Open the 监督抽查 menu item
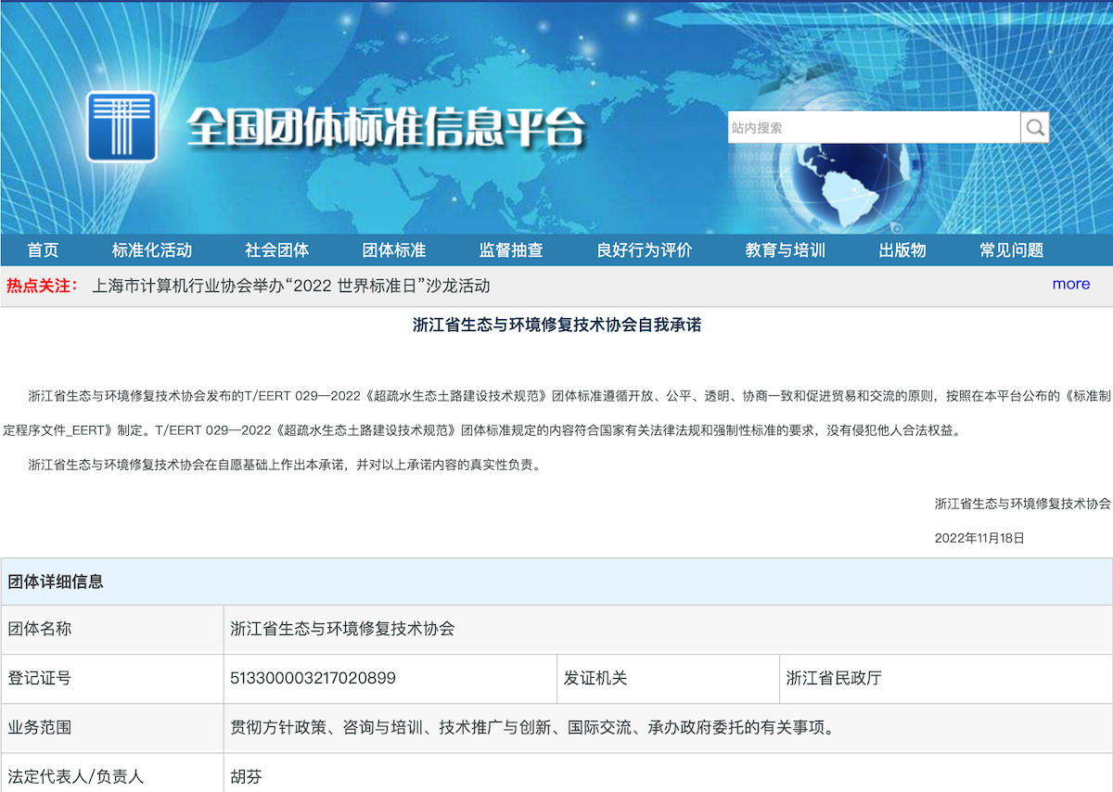This screenshot has height=792, width=1113. pyautogui.click(x=511, y=250)
